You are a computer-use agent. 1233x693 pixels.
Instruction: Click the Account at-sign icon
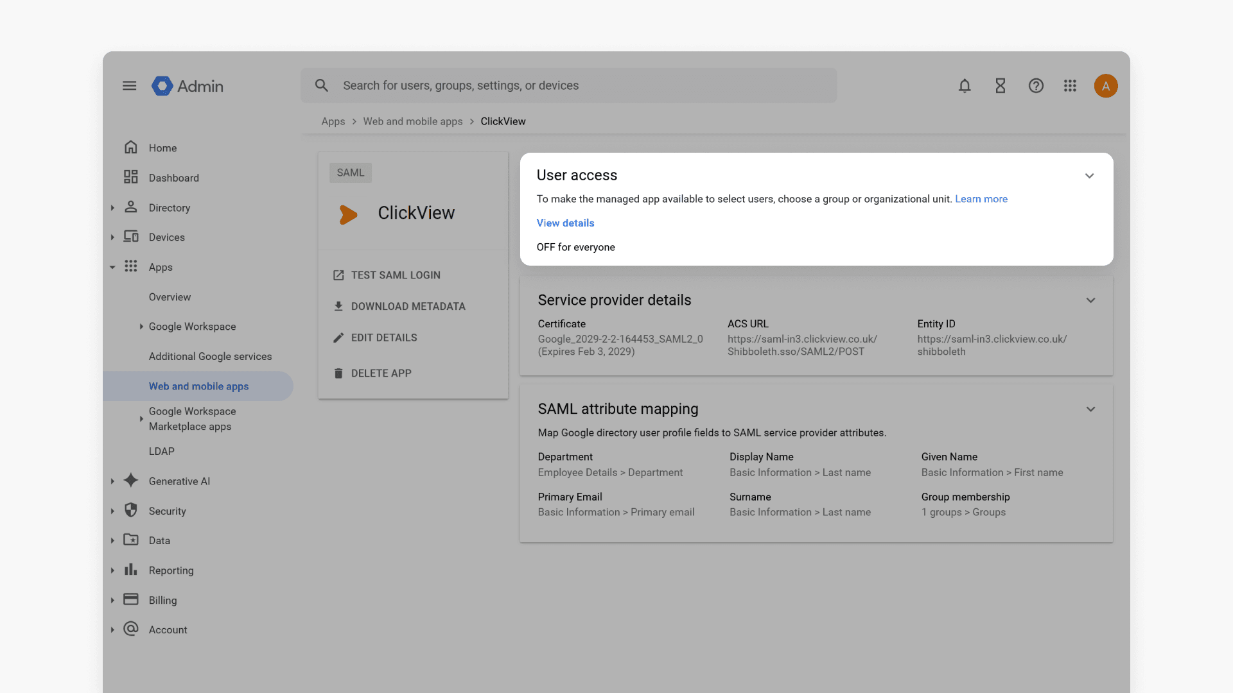click(x=131, y=629)
